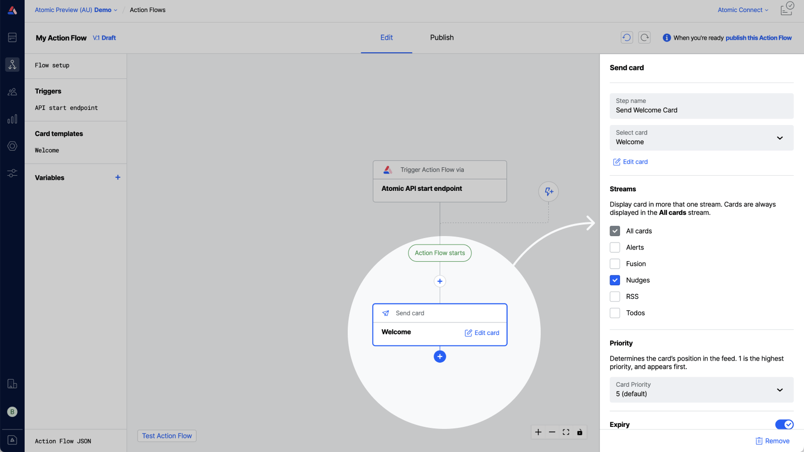Switch to the Edit tab

(x=386, y=38)
